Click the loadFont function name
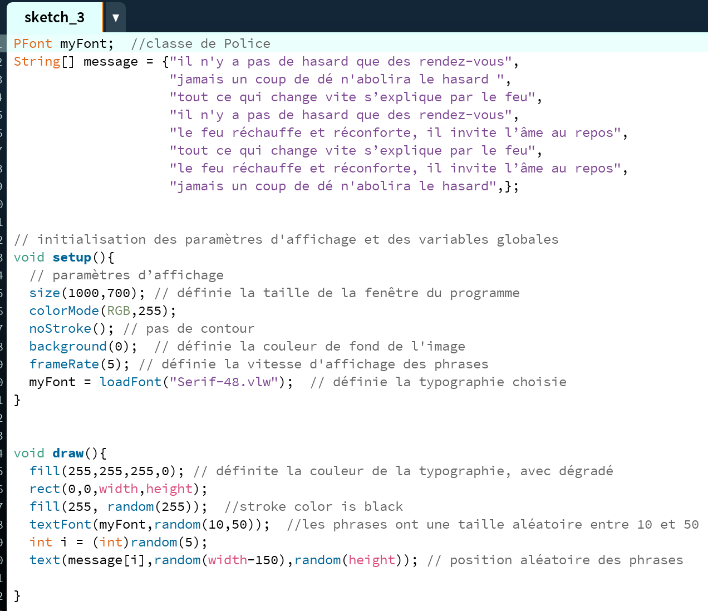Screen dimensions: 708x611 (130, 382)
